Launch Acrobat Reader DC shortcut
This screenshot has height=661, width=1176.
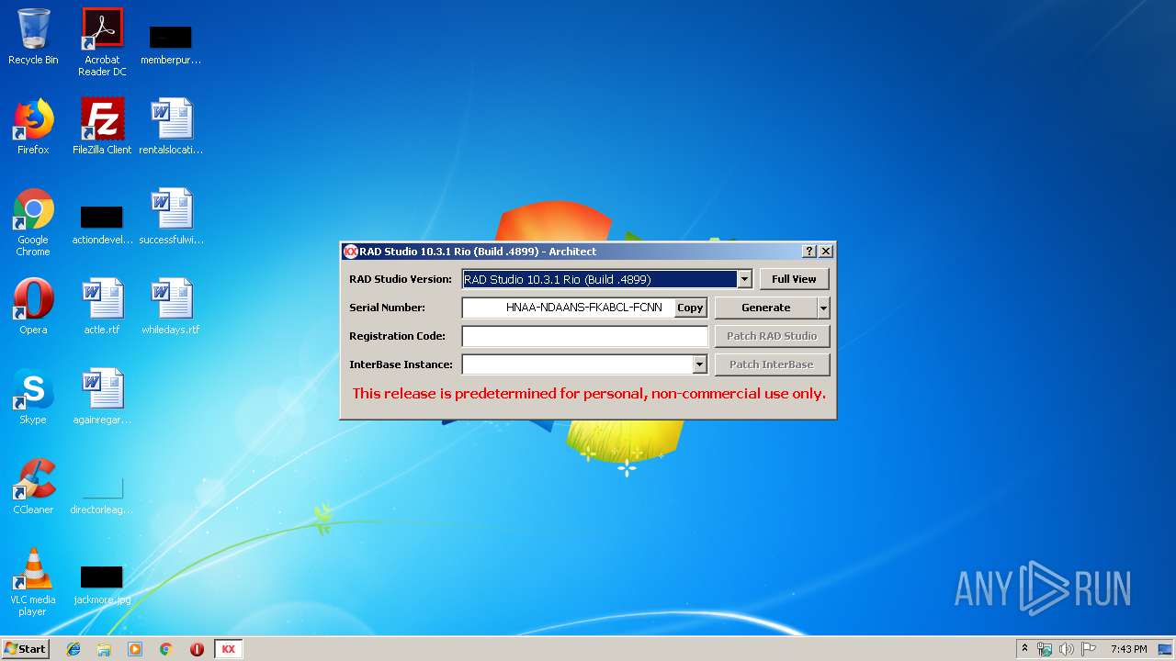point(102,42)
